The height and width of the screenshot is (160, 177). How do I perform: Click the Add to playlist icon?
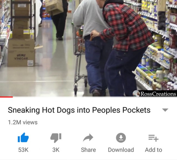coord(153,138)
